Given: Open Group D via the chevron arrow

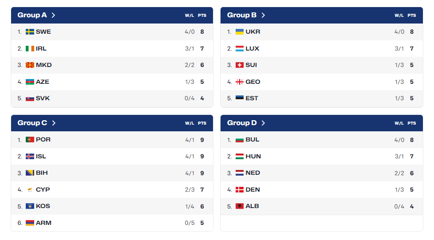Looking at the screenshot, I should (263, 123).
